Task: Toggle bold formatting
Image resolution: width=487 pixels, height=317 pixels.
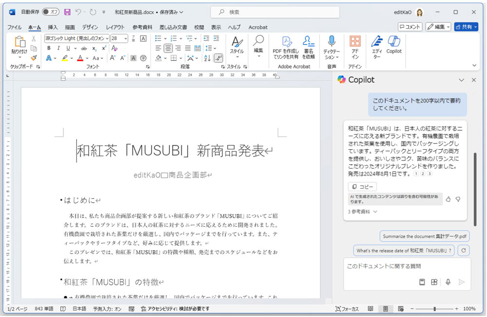Action: tap(49, 48)
